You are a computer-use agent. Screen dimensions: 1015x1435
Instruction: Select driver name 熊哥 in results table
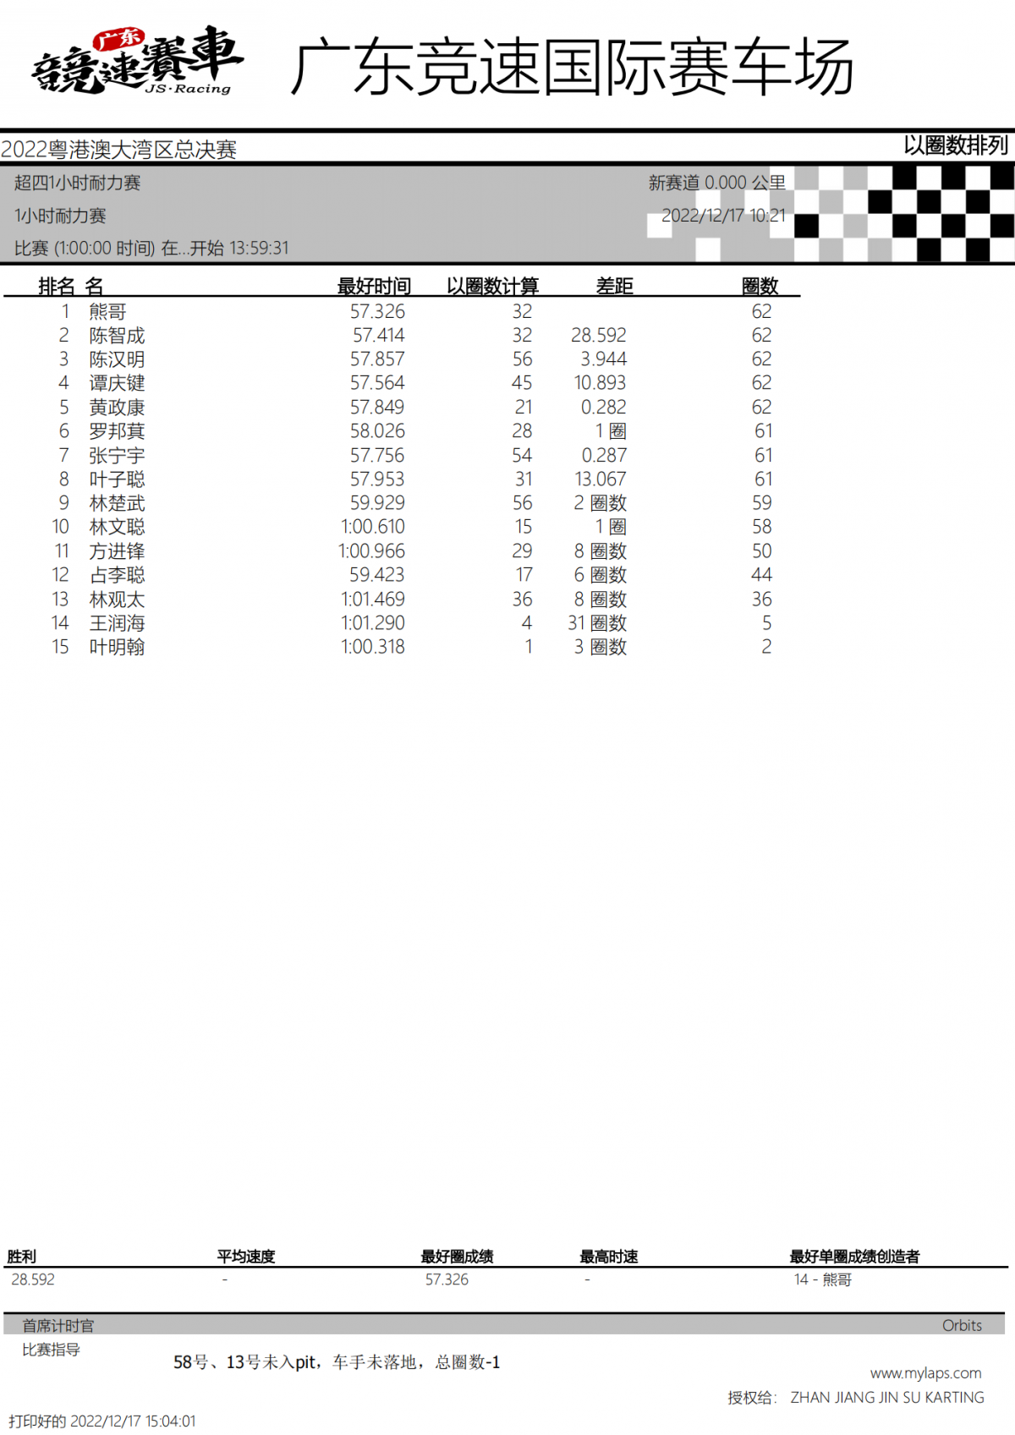coord(107,312)
